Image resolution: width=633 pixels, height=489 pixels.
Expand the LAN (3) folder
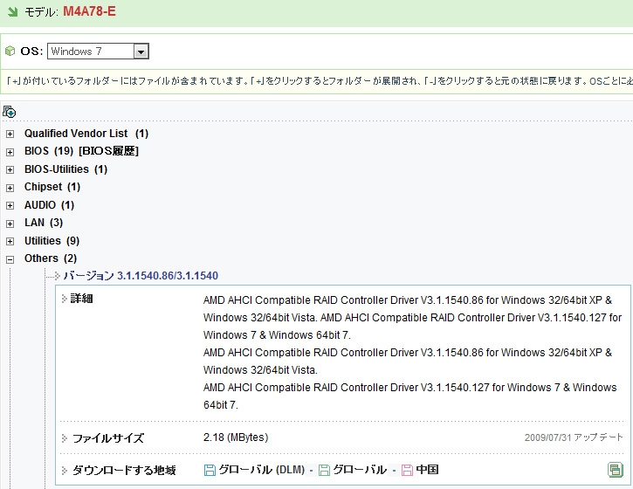pos(10,224)
